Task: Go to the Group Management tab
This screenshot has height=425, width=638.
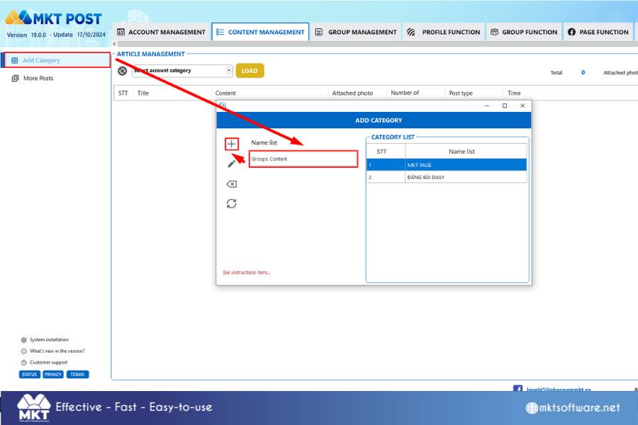Action: pyautogui.click(x=356, y=32)
